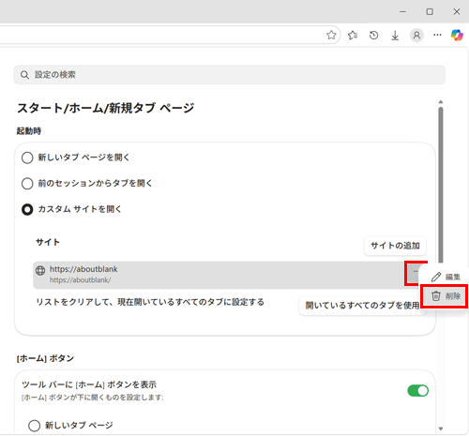The image size is (469, 436).
Task: Click the profile avatar icon
Action: (x=416, y=36)
